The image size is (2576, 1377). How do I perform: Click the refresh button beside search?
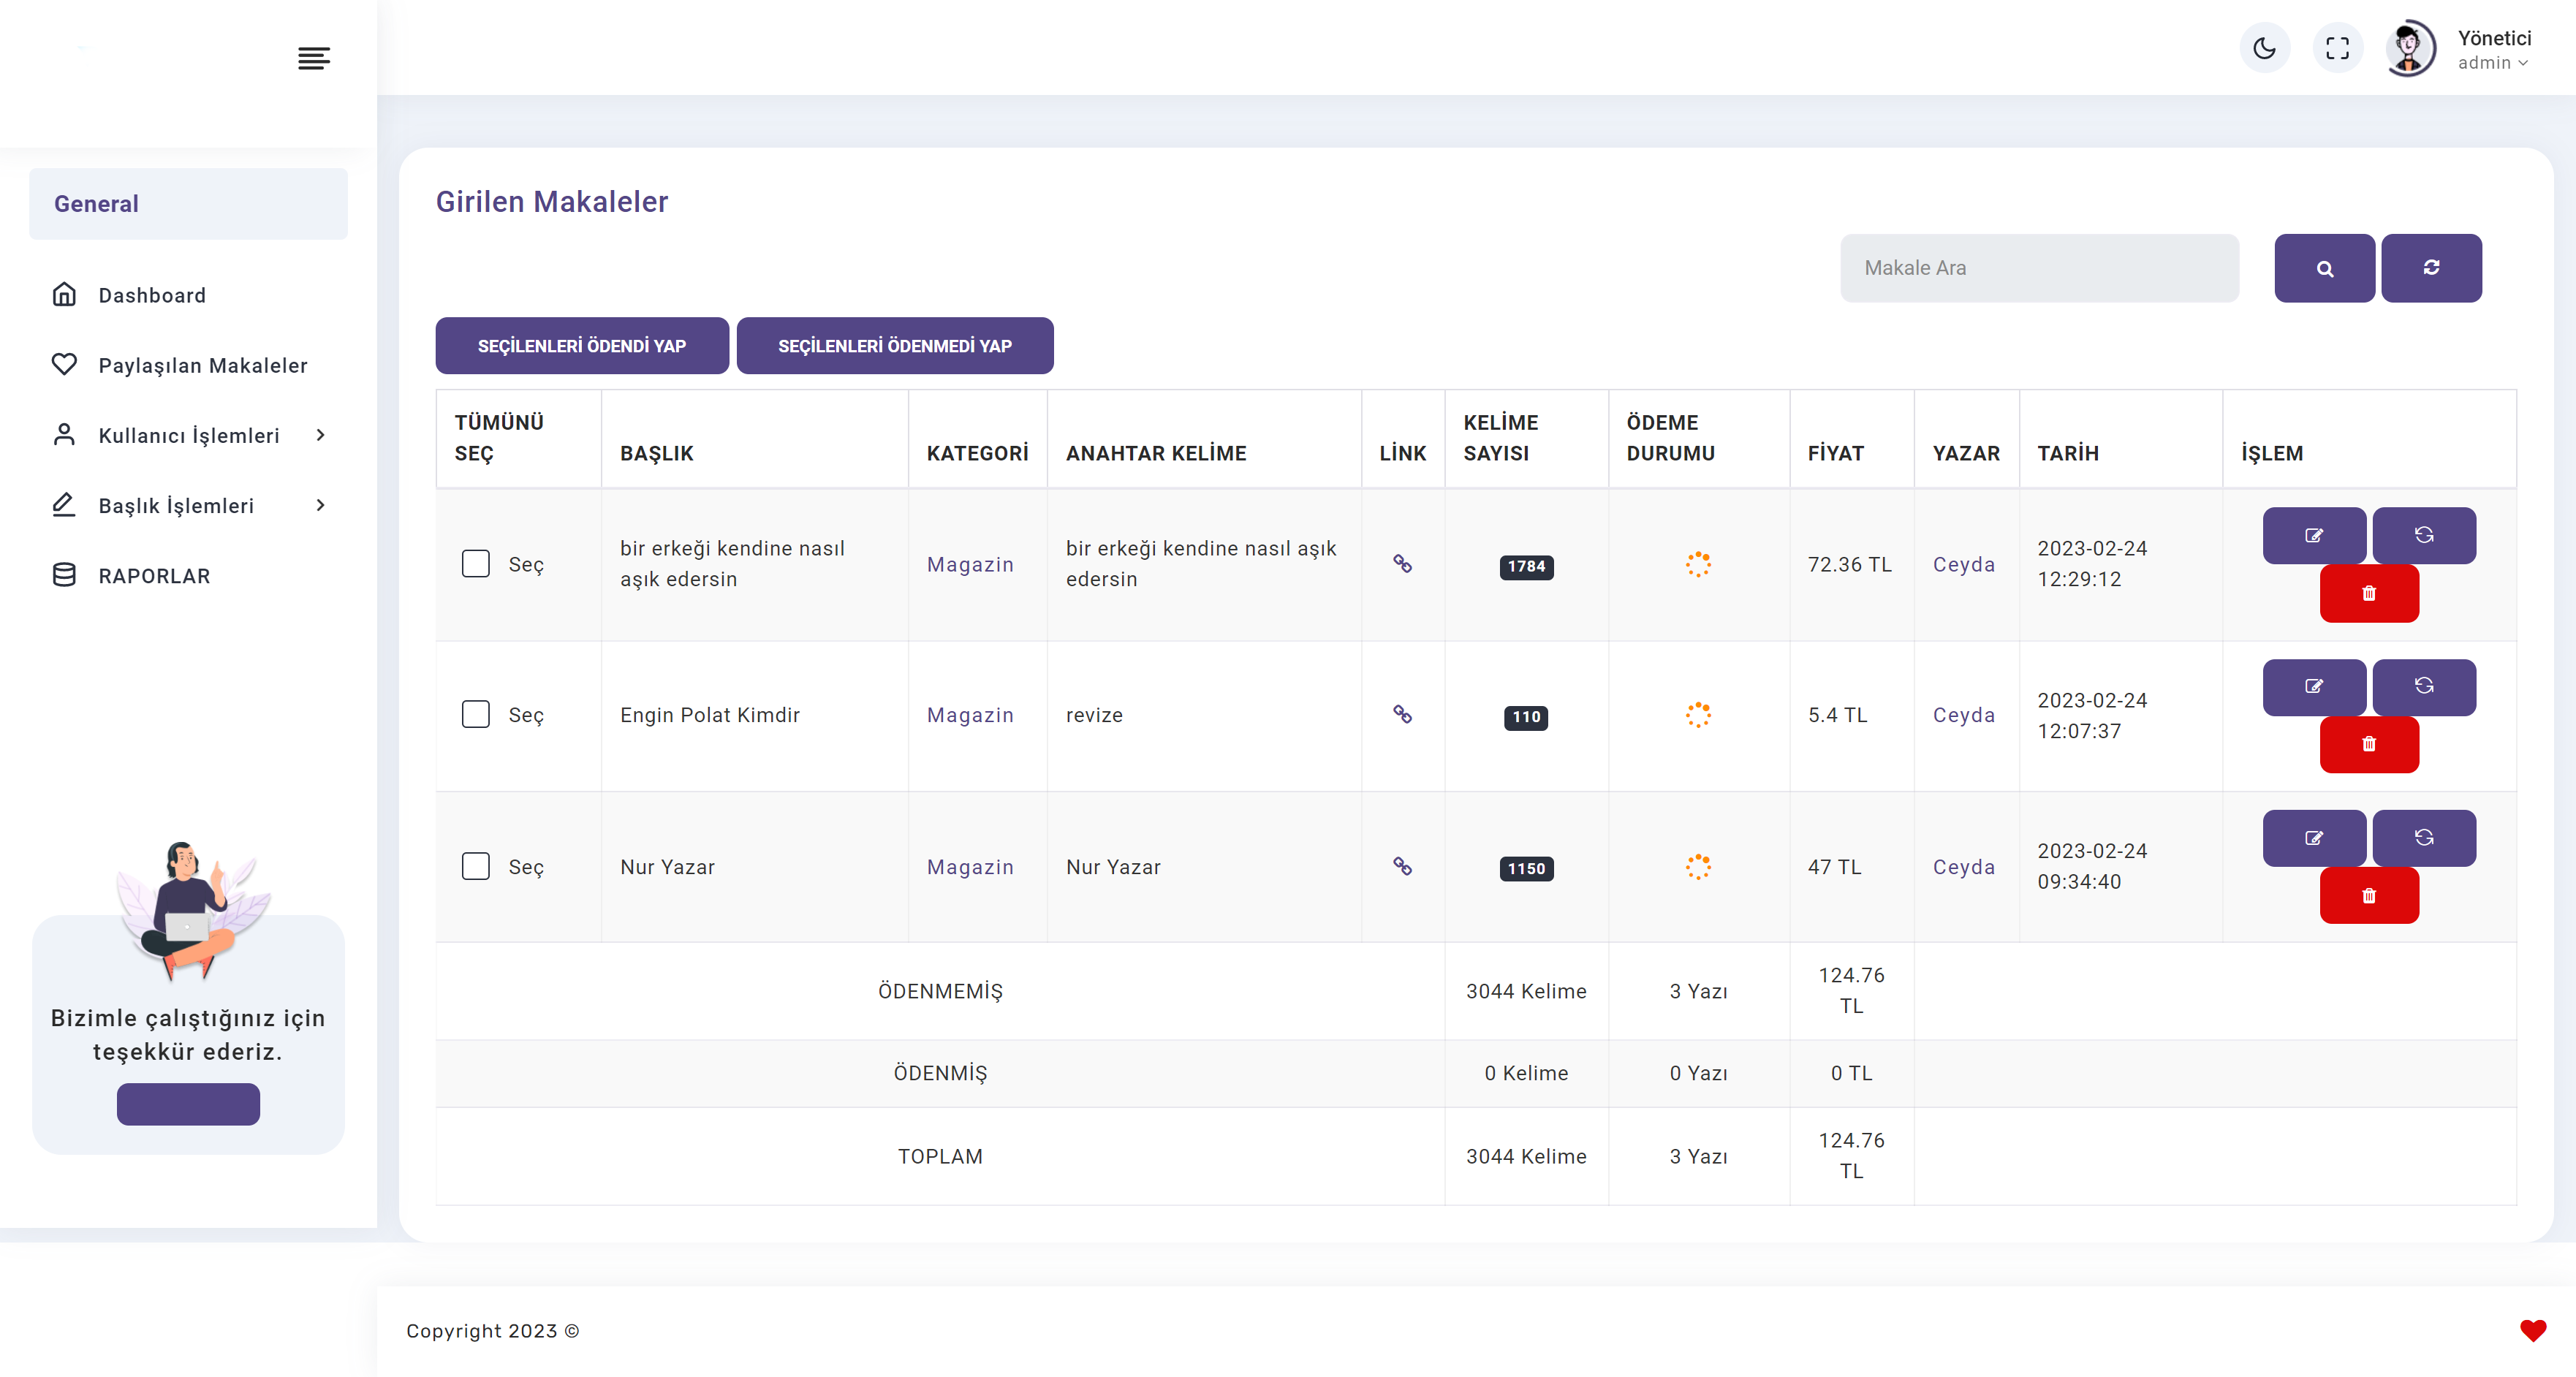pos(2431,268)
